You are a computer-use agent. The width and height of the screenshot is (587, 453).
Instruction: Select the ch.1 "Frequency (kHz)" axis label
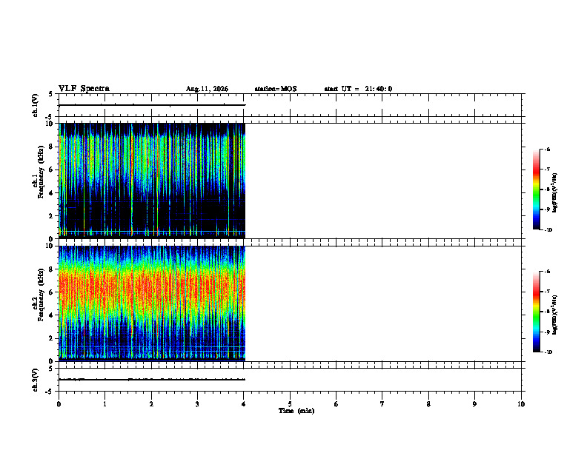coord(41,172)
